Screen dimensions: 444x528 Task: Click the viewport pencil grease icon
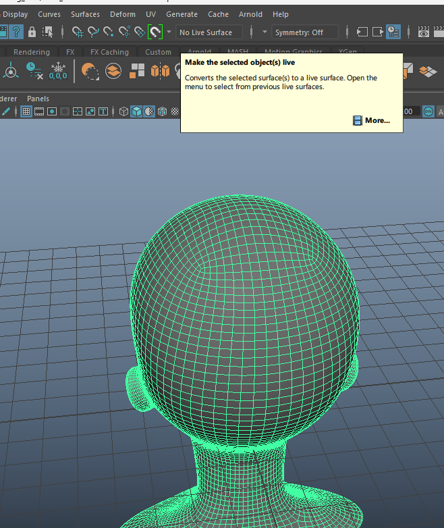5,111
